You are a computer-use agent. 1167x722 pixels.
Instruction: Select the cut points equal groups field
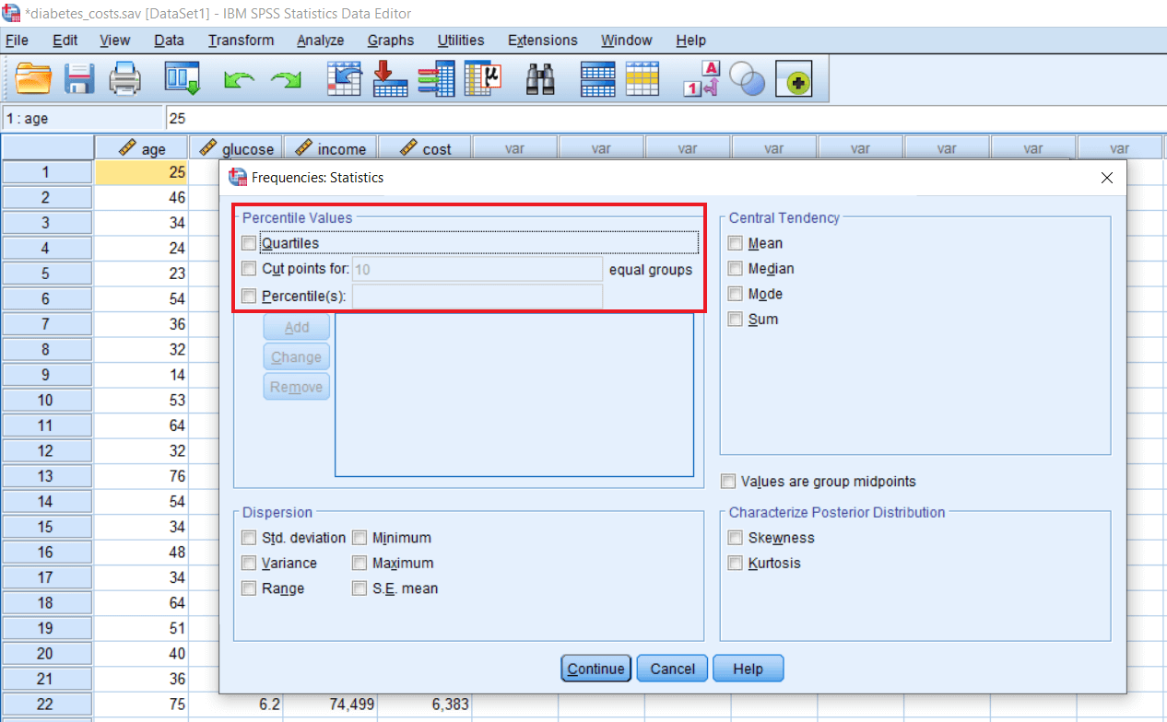[x=477, y=268]
